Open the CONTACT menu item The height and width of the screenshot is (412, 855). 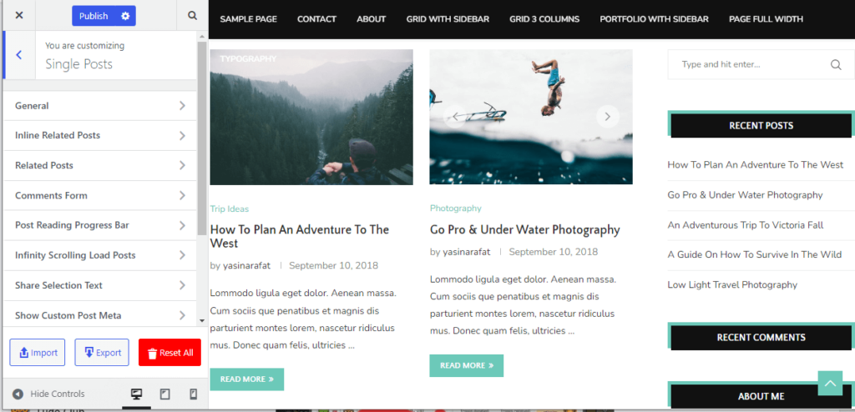(316, 19)
